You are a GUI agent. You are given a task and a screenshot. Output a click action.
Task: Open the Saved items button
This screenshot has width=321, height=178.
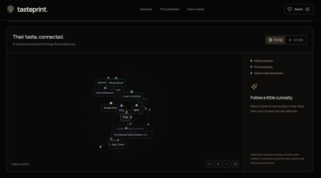[299, 9]
